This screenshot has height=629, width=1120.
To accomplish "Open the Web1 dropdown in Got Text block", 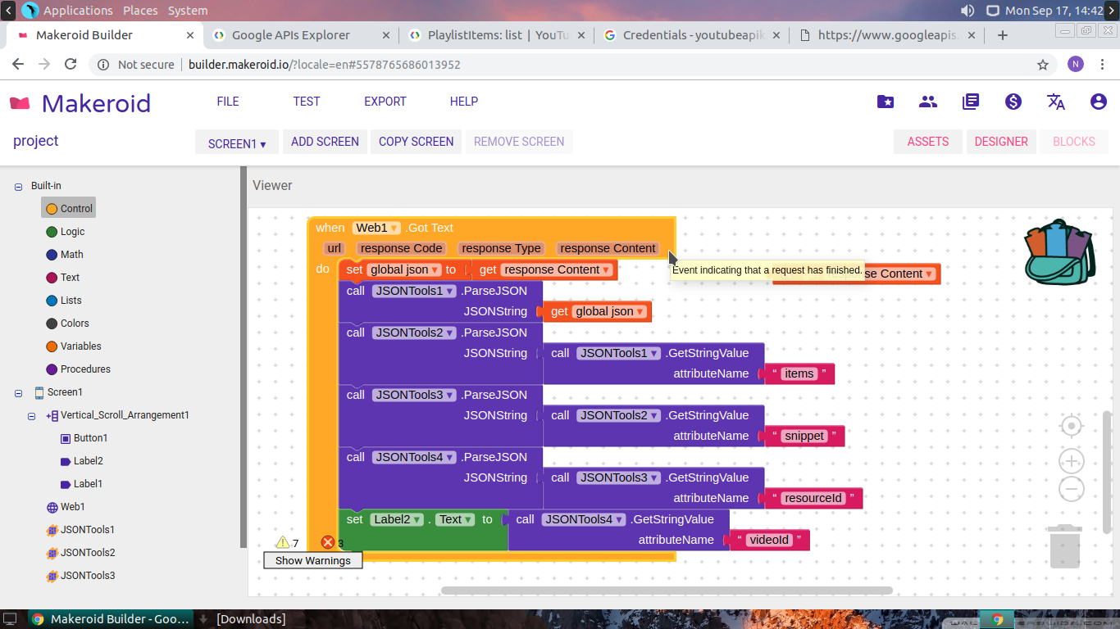I will point(377,228).
